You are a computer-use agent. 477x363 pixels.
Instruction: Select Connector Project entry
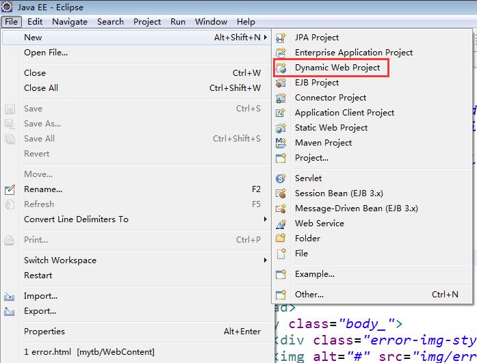372,98
